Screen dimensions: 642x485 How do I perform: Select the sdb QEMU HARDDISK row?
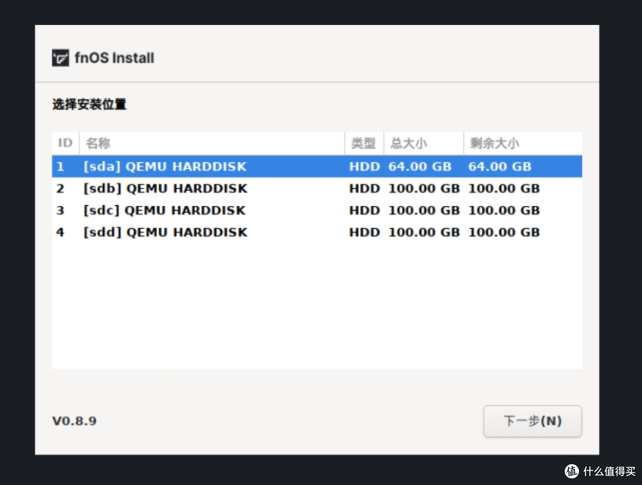coord(317,189)
